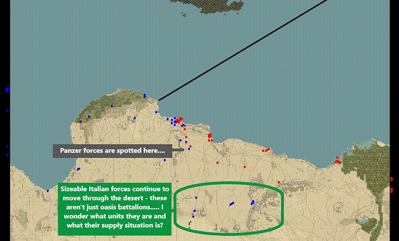This screenshot has width=399, height=241.
Task: Select the red unit cluster beside the Nile delta
Action: [x=338, y=161]
